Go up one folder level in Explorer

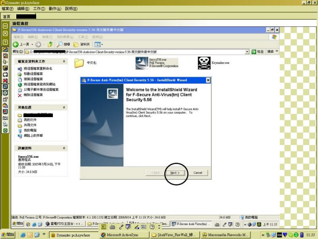[x=50, y=44]
